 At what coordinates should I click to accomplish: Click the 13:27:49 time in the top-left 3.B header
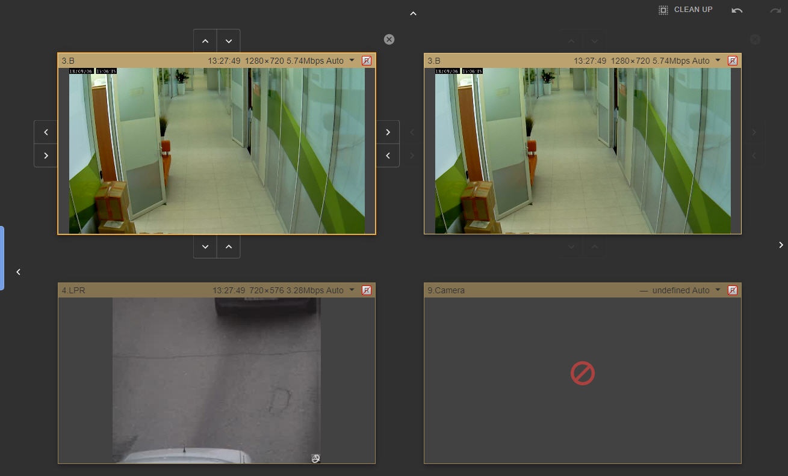(224, 61)
